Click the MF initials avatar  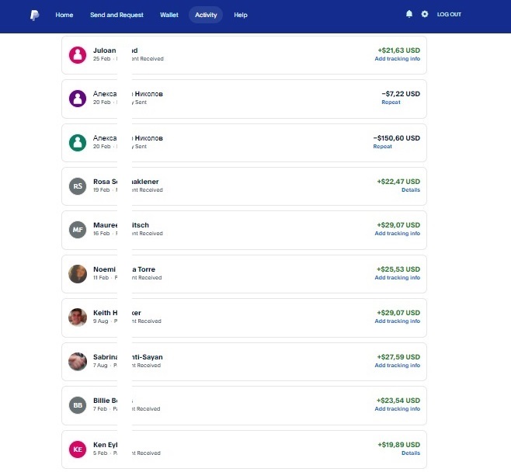tap(78, 230)
